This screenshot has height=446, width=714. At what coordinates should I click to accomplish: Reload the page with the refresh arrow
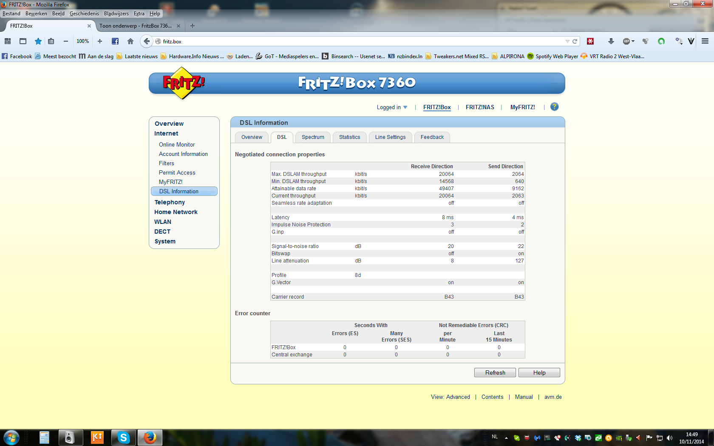click(575, 41)
